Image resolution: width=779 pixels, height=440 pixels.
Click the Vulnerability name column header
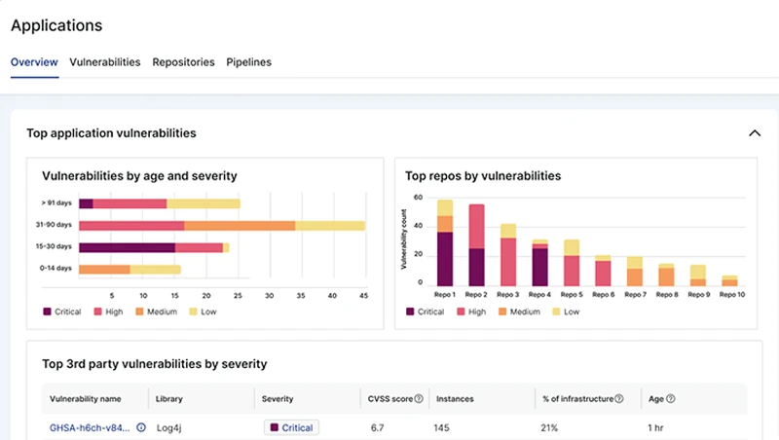click(86, 399)
